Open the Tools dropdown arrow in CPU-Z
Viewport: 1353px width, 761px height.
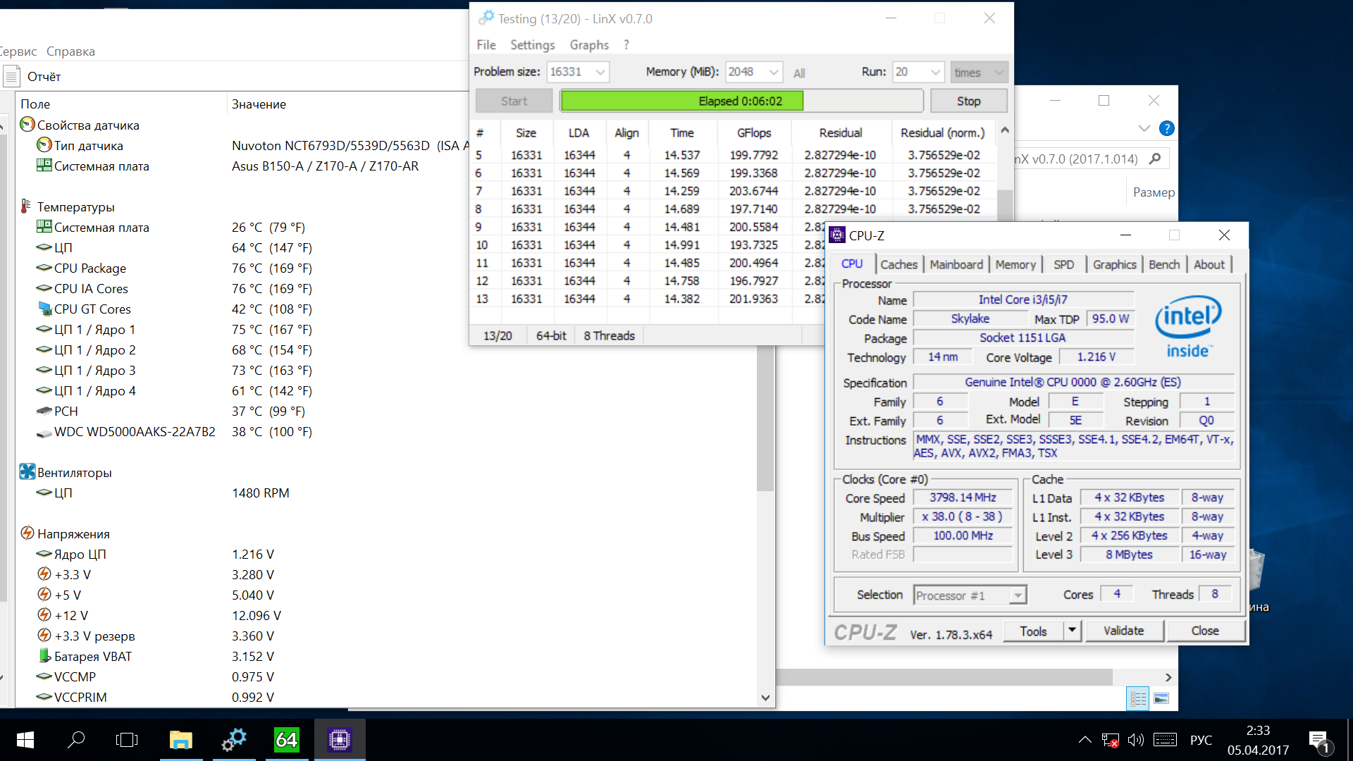[1072, 631]
